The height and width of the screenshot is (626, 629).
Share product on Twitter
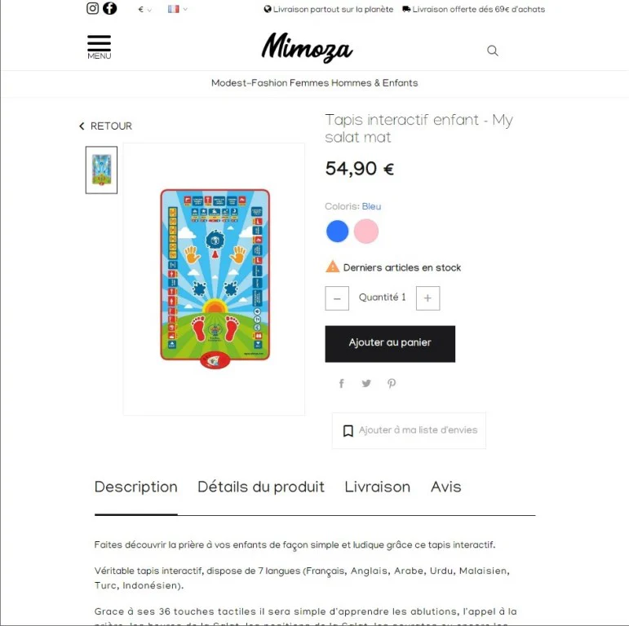pyautogui.click(x=366, y=383)
